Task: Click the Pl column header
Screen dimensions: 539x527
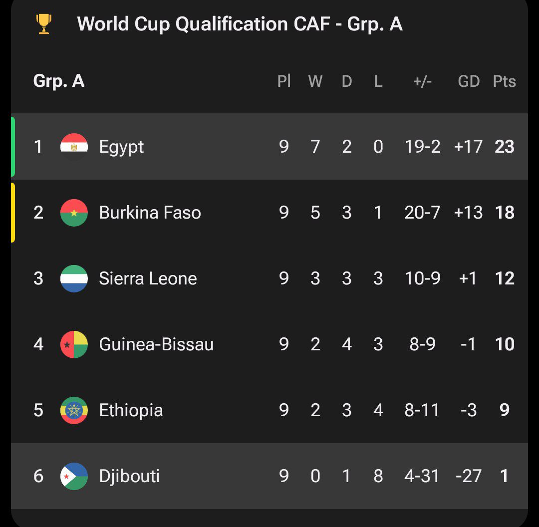Action: 284,81
